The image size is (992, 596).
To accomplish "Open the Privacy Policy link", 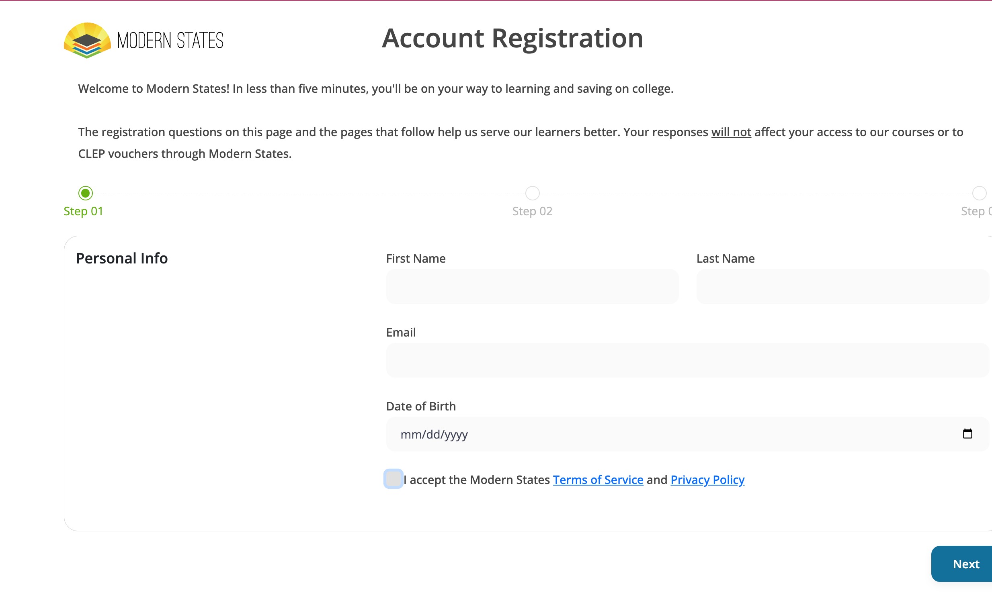I will coord(707,479).
